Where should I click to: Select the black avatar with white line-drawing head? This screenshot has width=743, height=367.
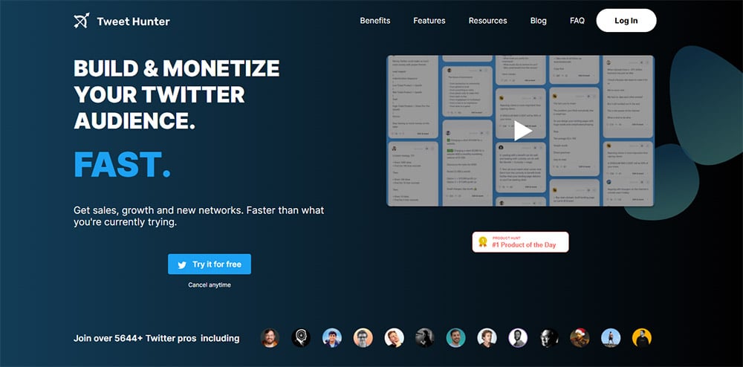click(x=301, y=338)
